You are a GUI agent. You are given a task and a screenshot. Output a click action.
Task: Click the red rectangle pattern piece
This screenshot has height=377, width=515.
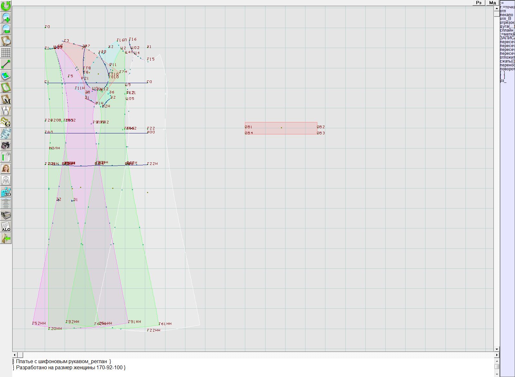coord(281,128)
